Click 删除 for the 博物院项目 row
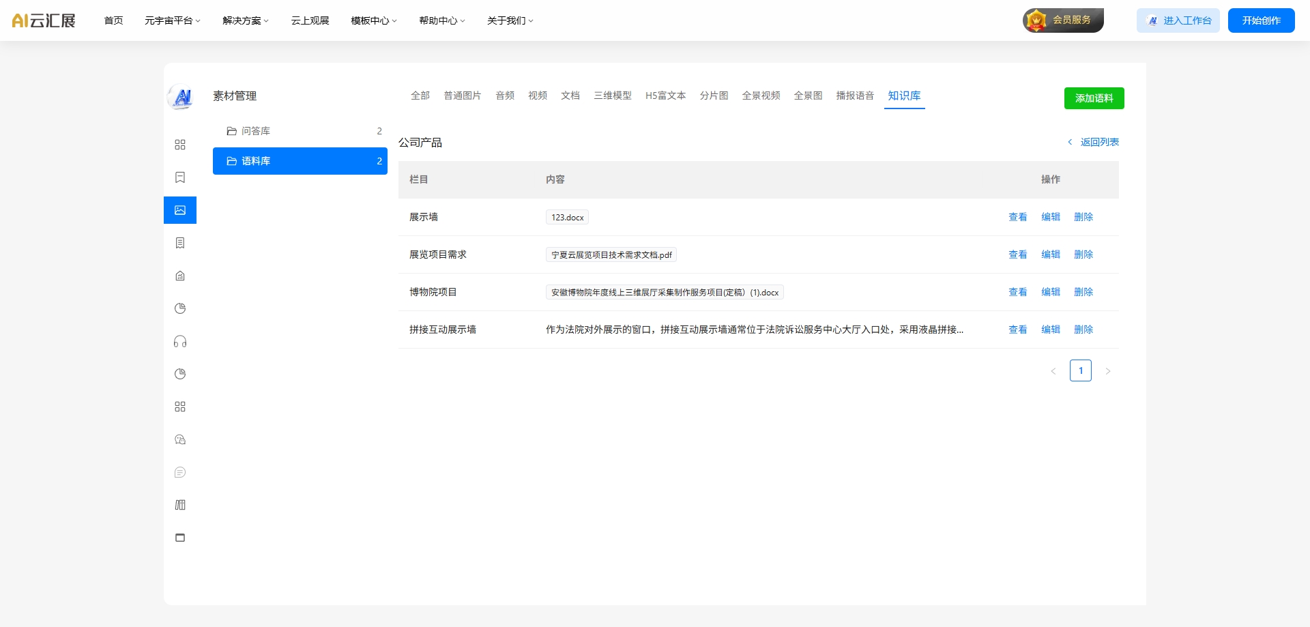The height and width of the screenshot is (627, 1310). [x=1083, y=292]
